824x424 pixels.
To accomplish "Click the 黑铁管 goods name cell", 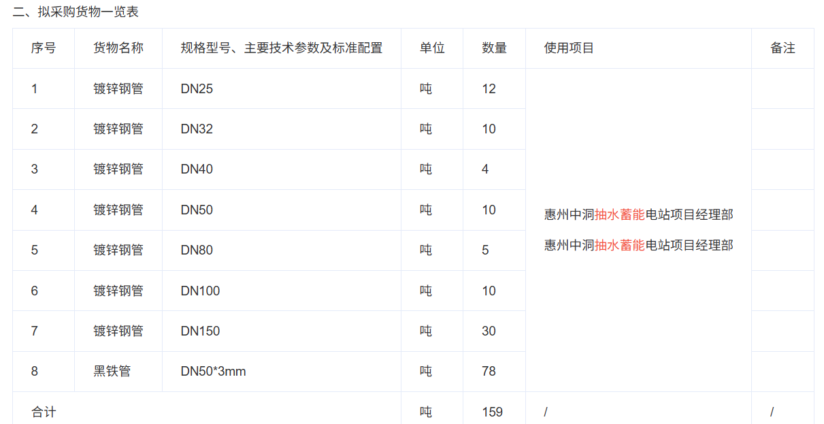I will 112,372.
